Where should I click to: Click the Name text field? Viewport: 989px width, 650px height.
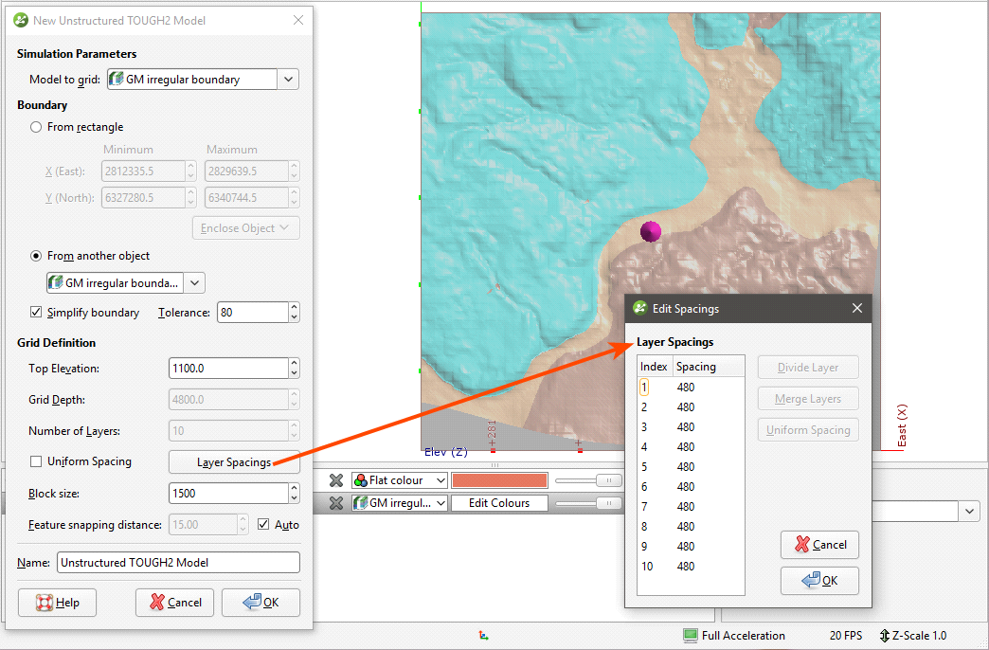coord(178,562)
